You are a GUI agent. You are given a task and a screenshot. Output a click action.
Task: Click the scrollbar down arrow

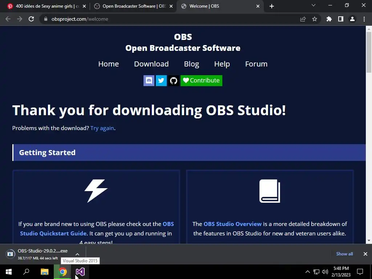click(x=369, y=240)
